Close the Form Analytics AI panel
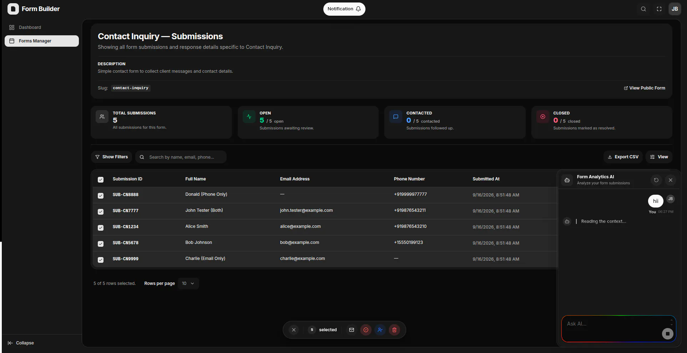The width and height of the screenshot is (687, 353). pyautogui.click(x=671, y=180)
